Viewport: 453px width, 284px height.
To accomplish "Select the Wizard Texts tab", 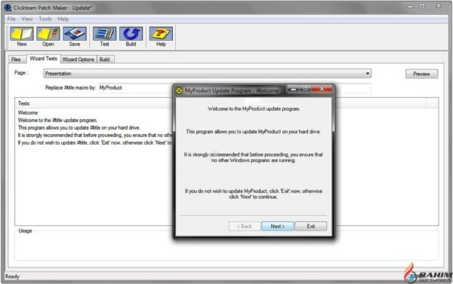I will click(43, 59).
